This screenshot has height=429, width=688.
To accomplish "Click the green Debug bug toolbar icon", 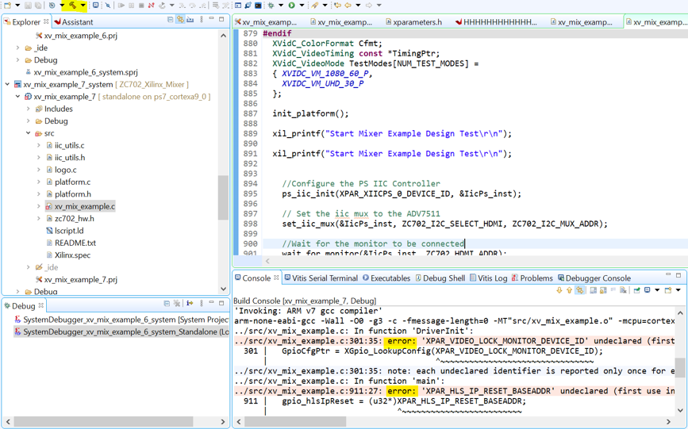I will [271, 6].
